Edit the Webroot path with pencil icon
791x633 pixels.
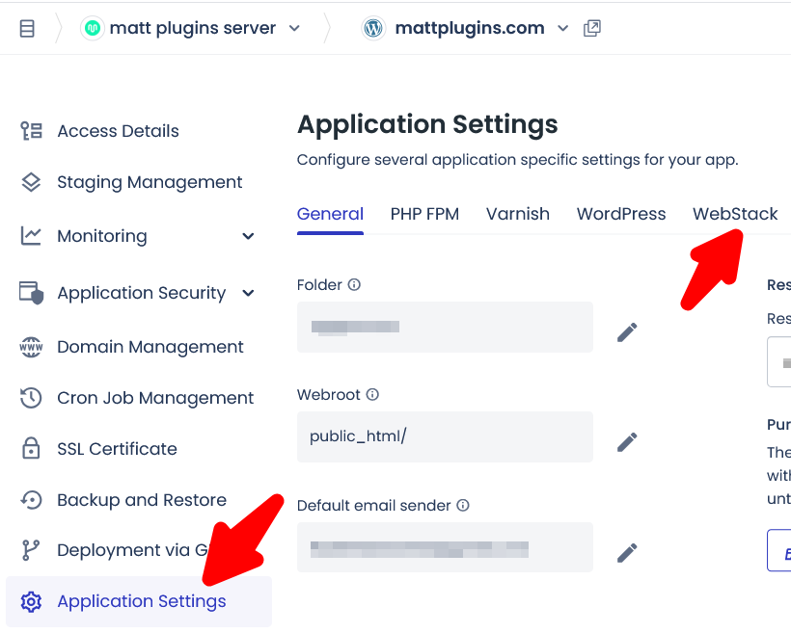[627, 442]
